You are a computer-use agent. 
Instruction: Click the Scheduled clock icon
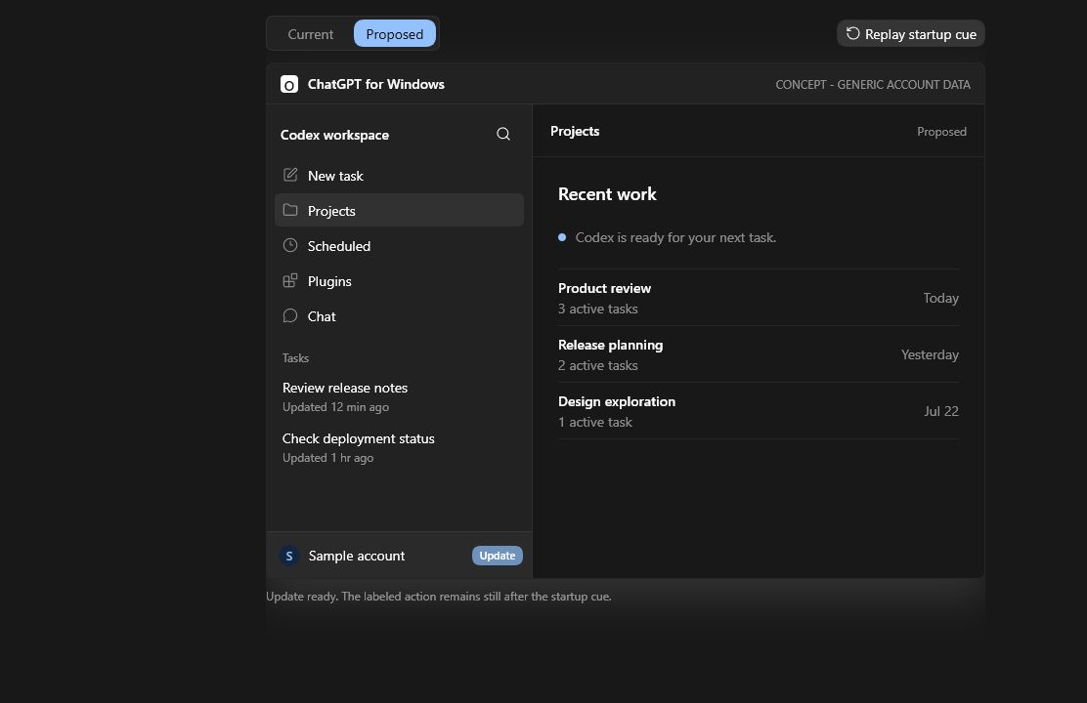pyautogui.click(x=289, y=245)
